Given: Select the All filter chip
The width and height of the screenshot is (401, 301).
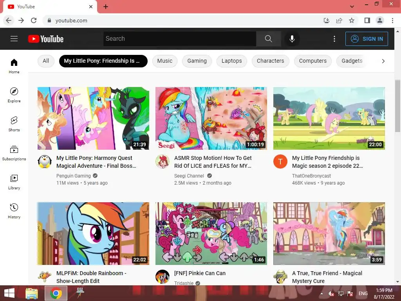Looking at the screenshot, I should [46, 61].
